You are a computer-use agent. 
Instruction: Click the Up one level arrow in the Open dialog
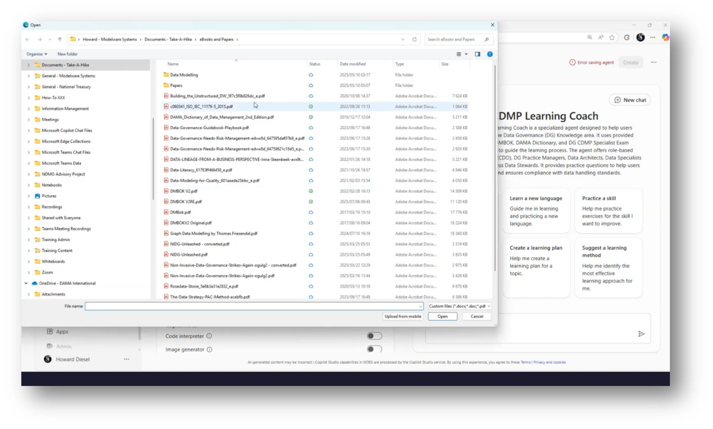[x=60, y=39]
